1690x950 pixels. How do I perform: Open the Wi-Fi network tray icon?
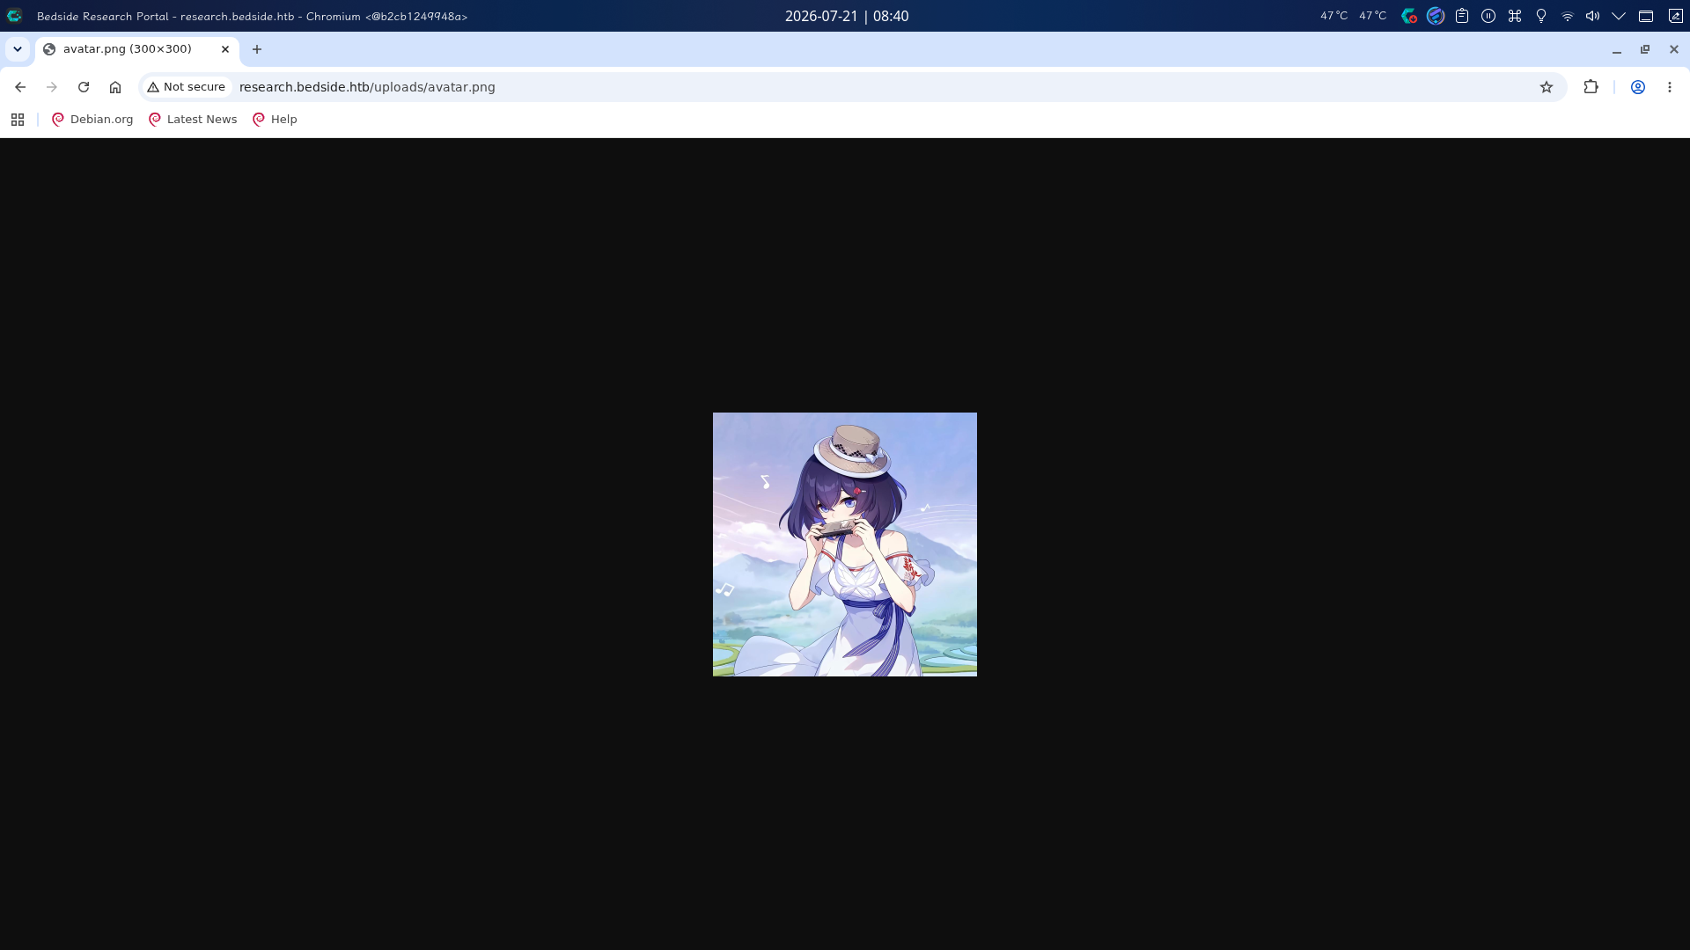click(1568, 16)
